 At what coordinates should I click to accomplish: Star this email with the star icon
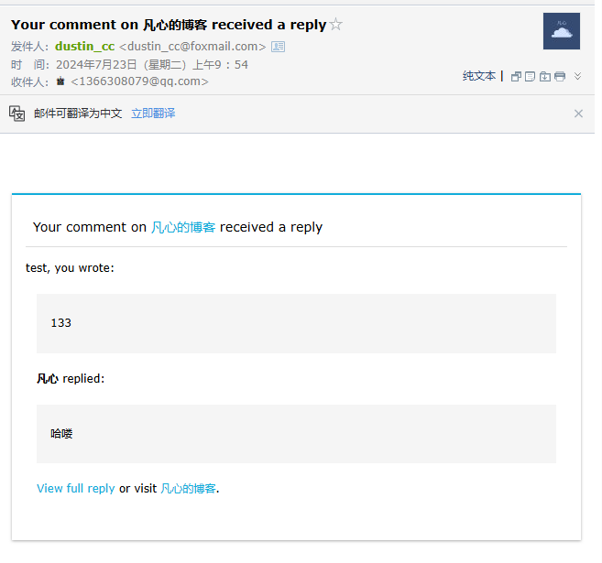(x=336, y=24)
